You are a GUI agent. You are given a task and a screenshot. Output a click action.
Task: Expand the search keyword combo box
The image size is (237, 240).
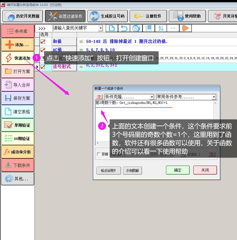pos(100,28)
